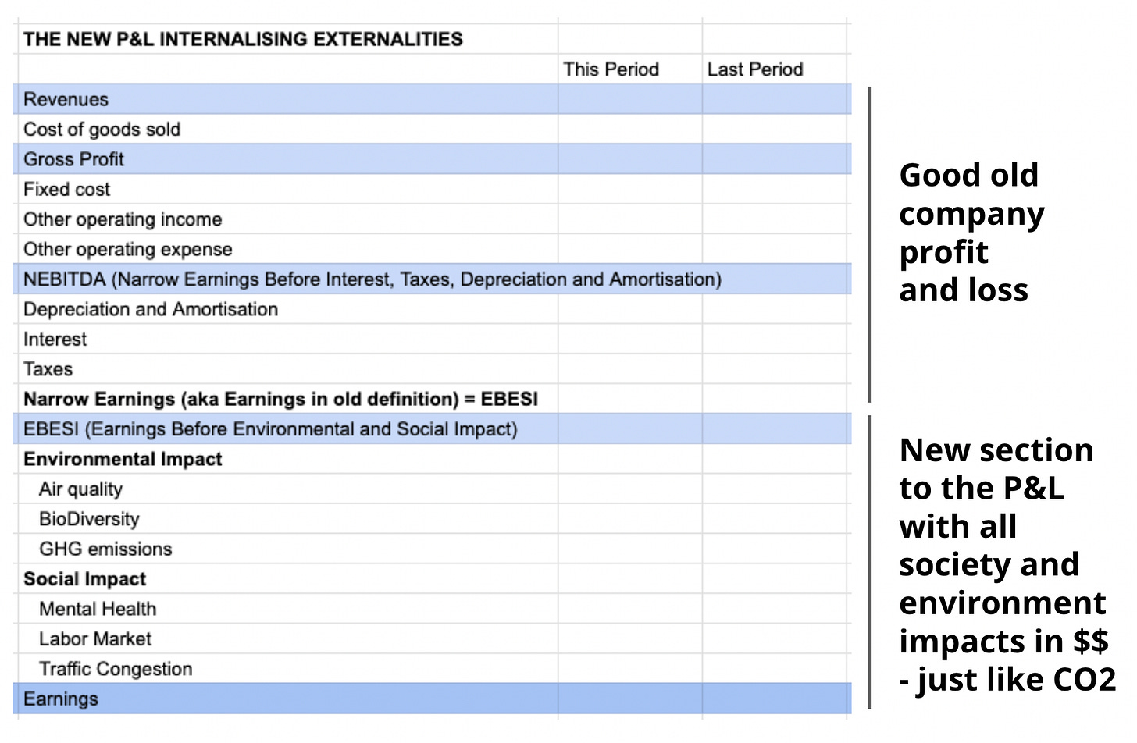The width and height of the screenshot is (1137, 743).
Task: Select the 'NEBITDA (Narrow Earnings Before Interest...)' row
Action: pos(432,279)
